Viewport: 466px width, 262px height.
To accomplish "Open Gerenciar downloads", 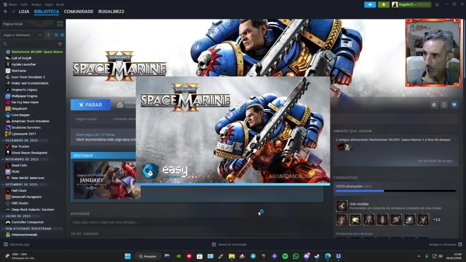I will coord(229,245).
